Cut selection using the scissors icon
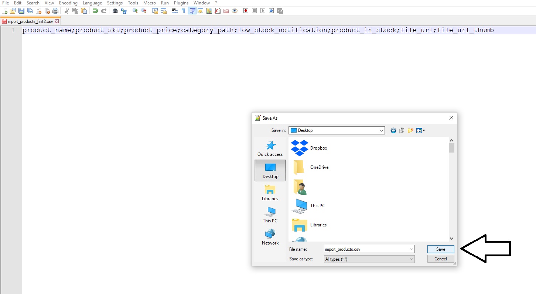The width and height of the screenshot is (536, 294). (67, 11)
